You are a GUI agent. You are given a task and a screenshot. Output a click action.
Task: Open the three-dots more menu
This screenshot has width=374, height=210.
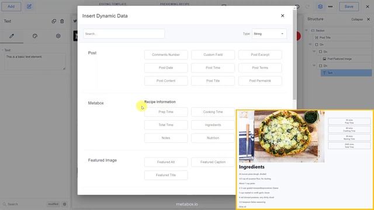(x=330, y=6)
